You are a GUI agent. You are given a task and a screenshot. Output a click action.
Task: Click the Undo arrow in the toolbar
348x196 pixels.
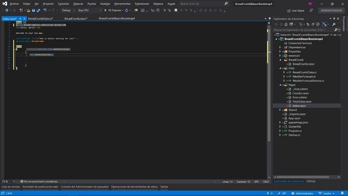click(x=45, y=10)
